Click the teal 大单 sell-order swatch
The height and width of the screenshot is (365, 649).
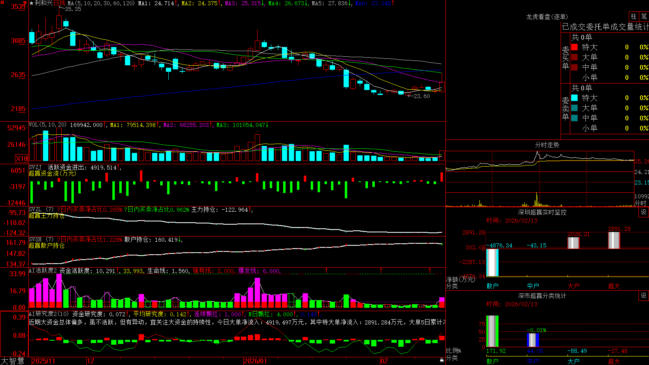pos(574,108)
